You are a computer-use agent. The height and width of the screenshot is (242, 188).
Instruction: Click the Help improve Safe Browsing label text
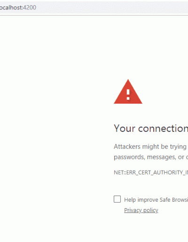tap(156, 200)
